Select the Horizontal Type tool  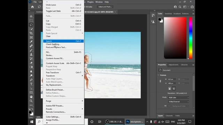(x=31, y=84)
